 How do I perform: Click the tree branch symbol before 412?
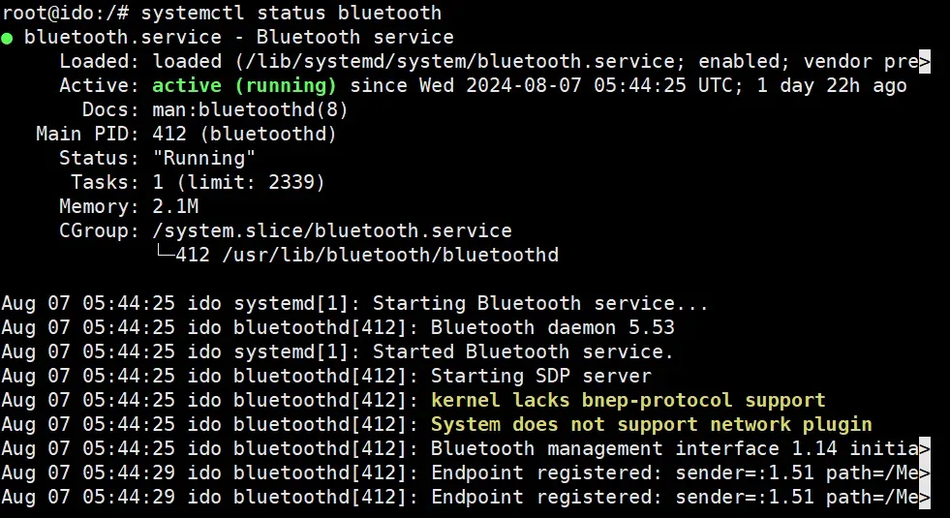point(165,252)
